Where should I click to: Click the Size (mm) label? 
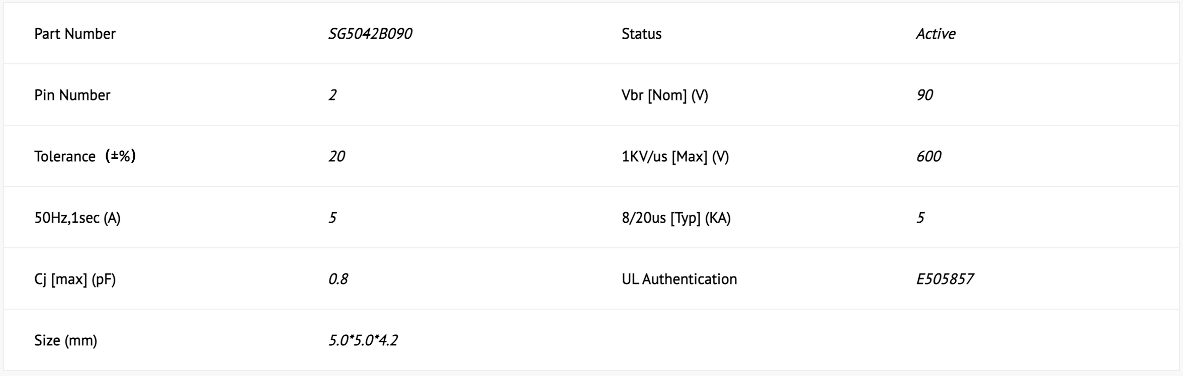(x=66, y=340)
